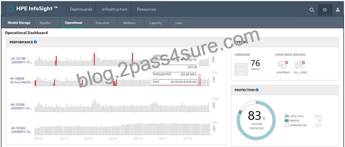Click the Heartbeat monitoring icon

coord(283,65)
